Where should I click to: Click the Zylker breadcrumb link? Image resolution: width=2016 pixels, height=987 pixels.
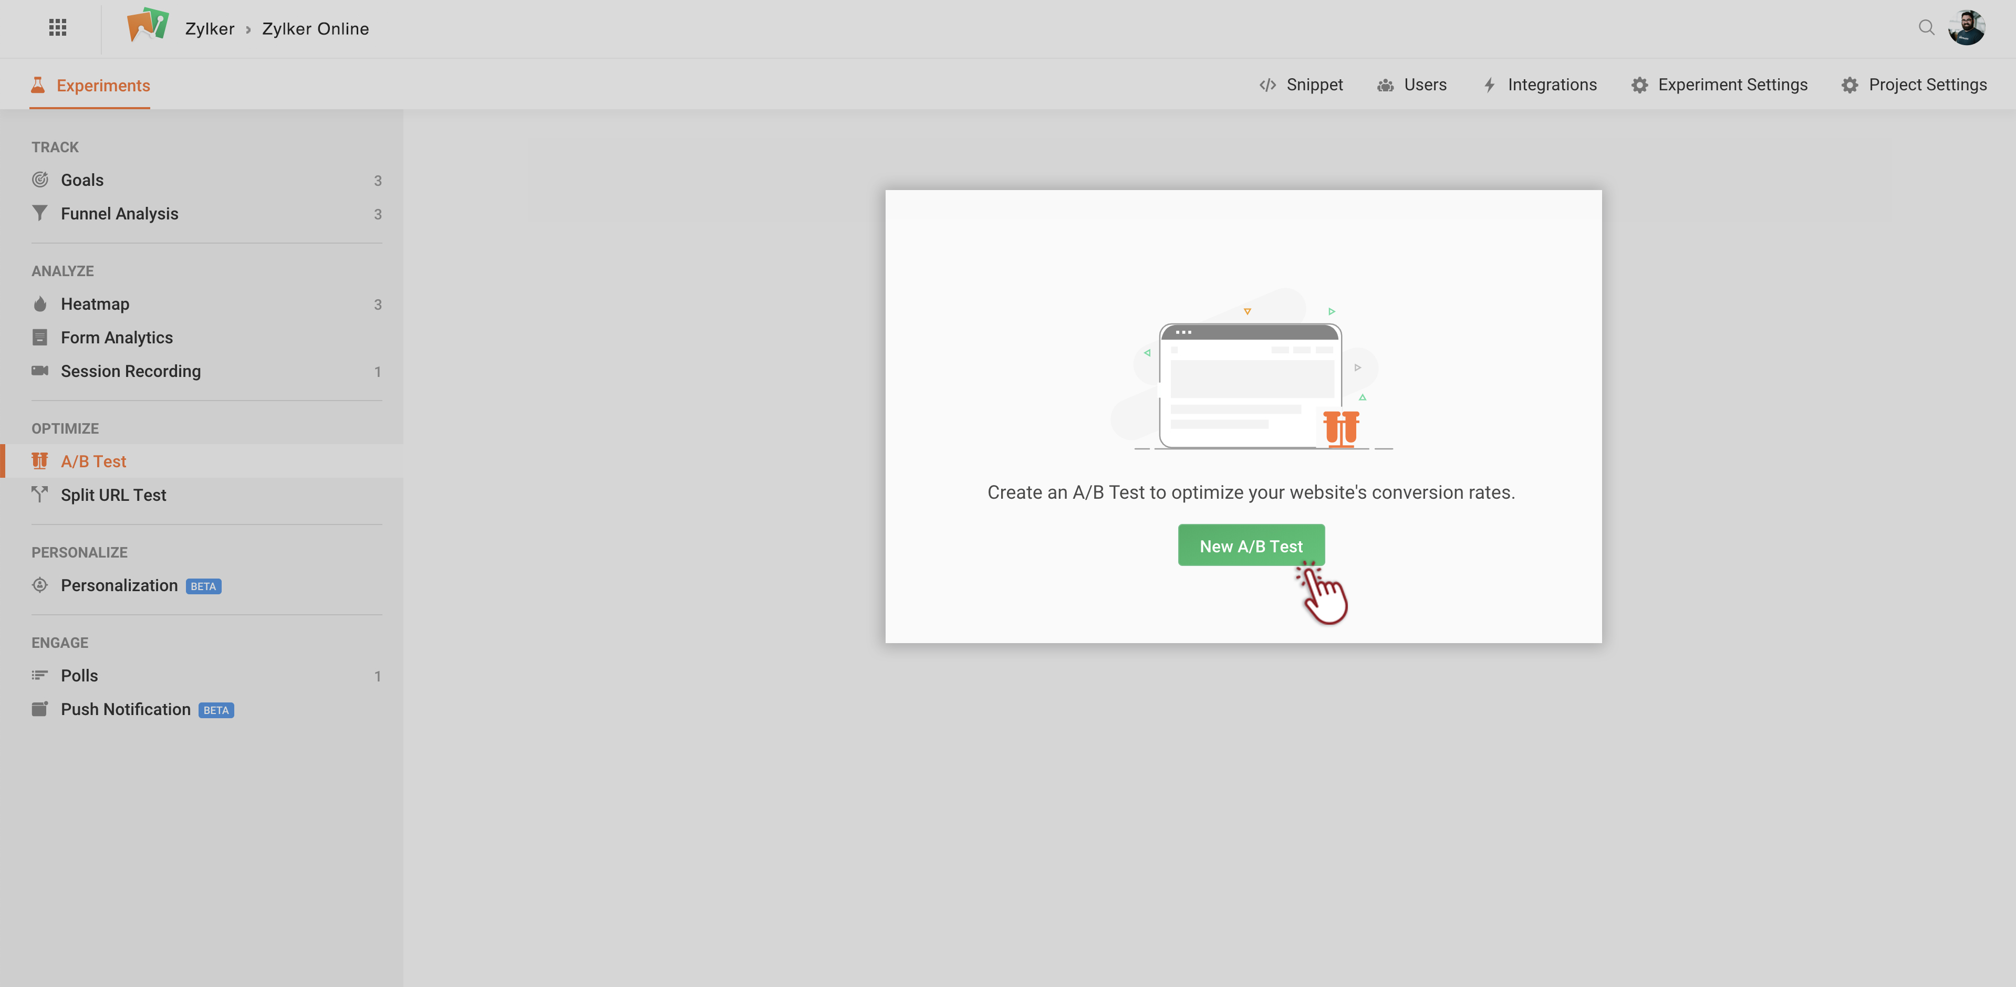tap(210, 29)
